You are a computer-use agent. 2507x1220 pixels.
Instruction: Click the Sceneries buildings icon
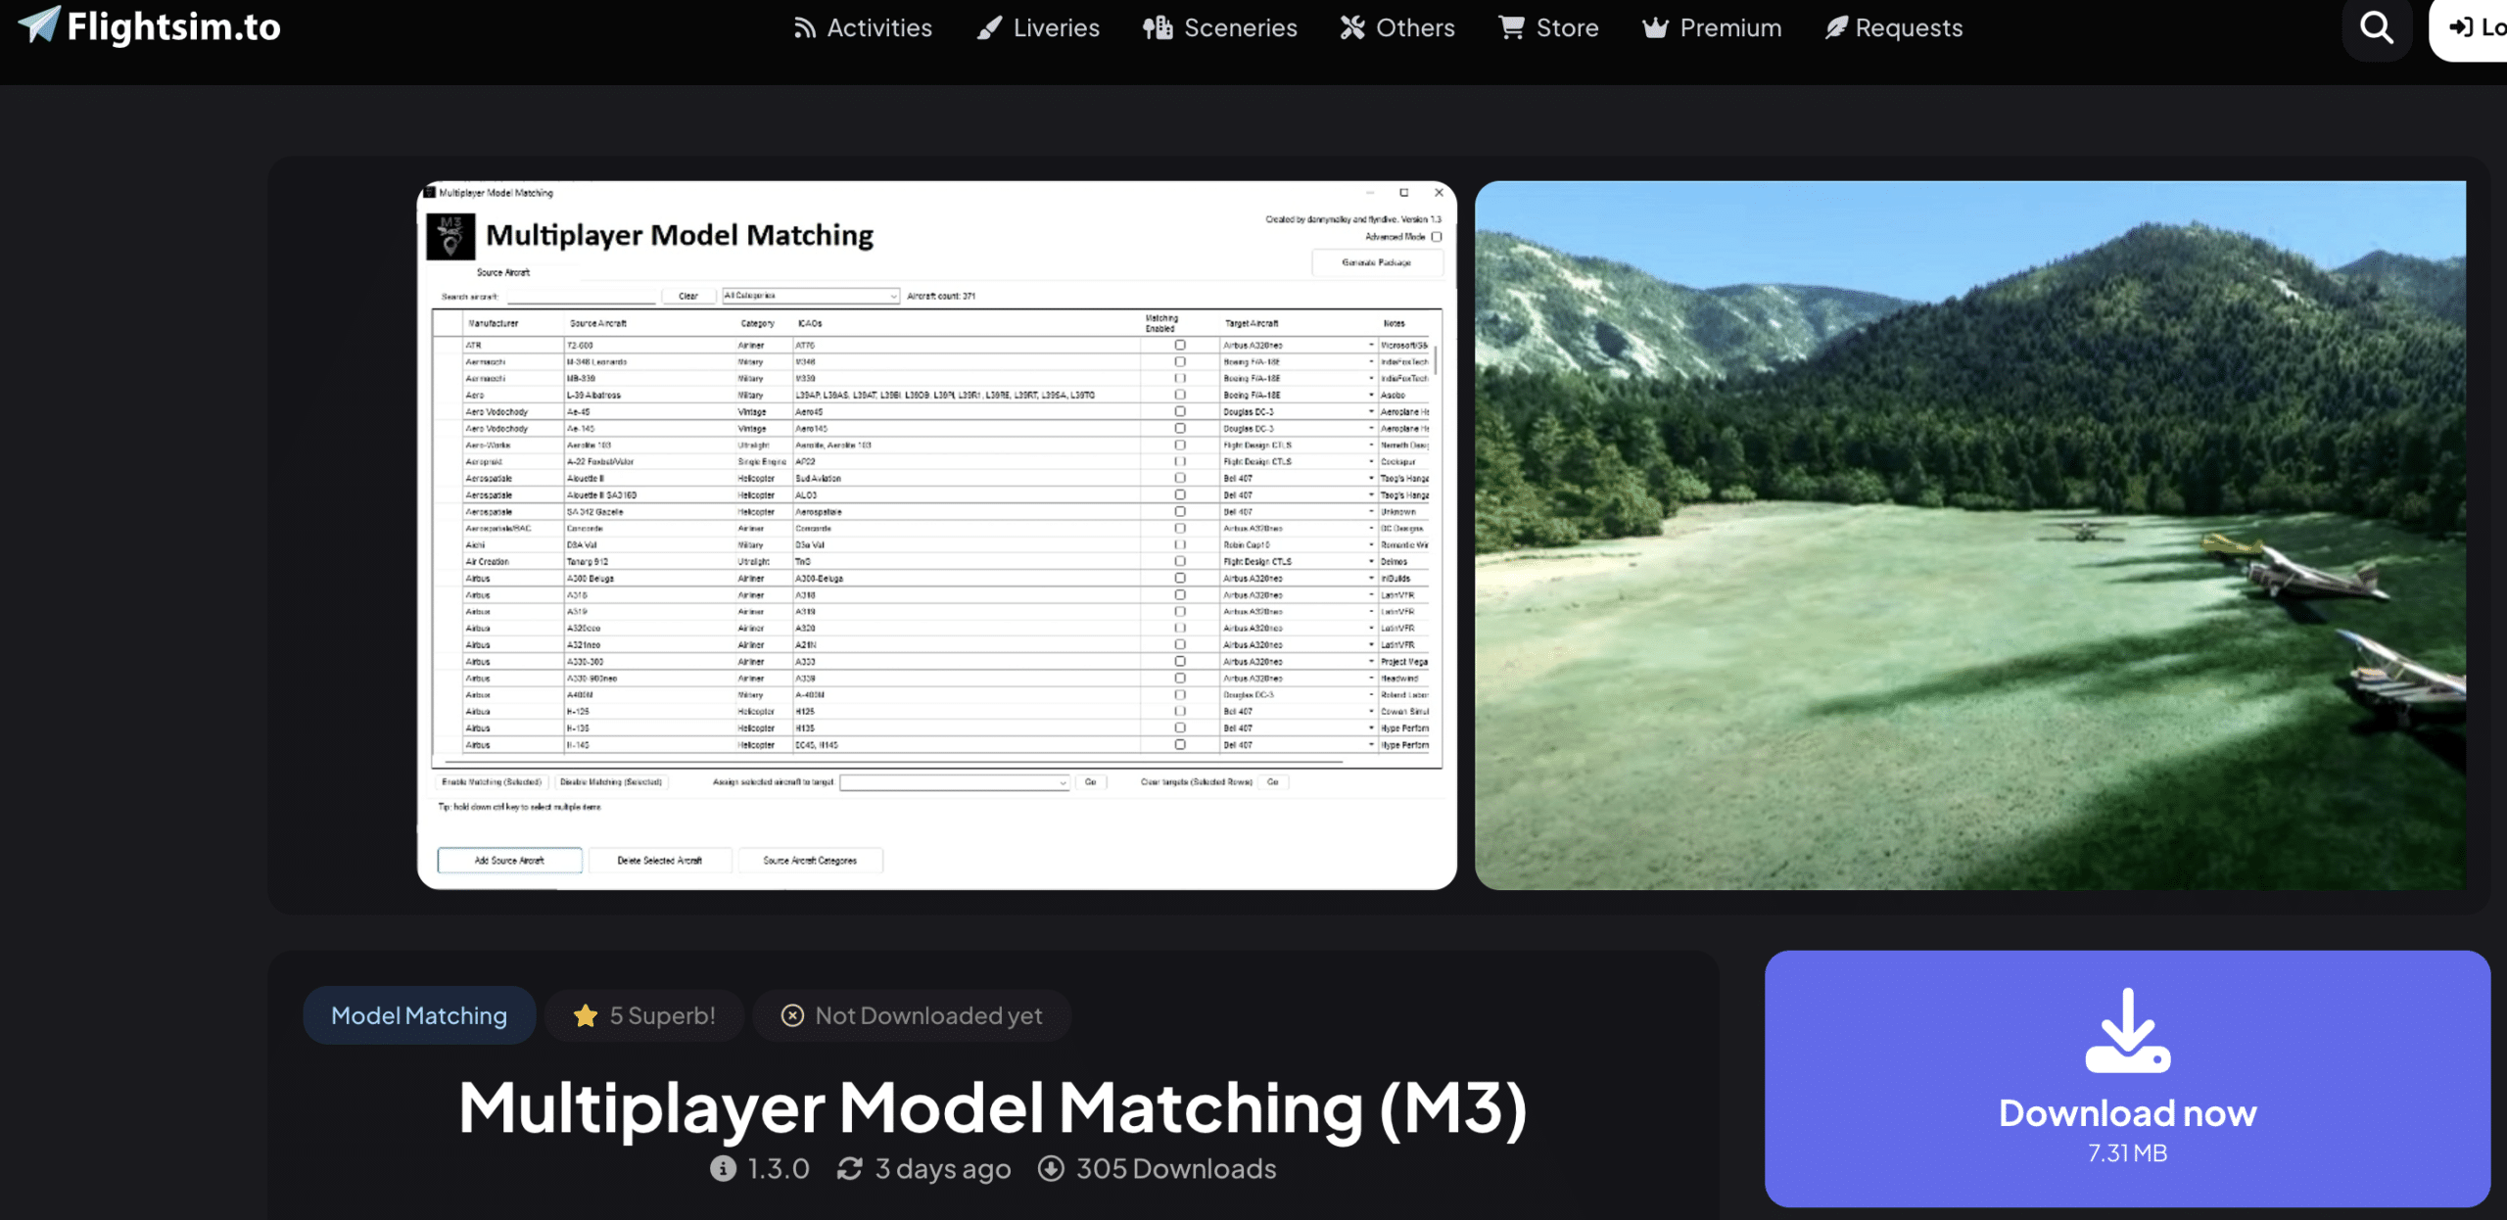click(x=1158, y=26)
